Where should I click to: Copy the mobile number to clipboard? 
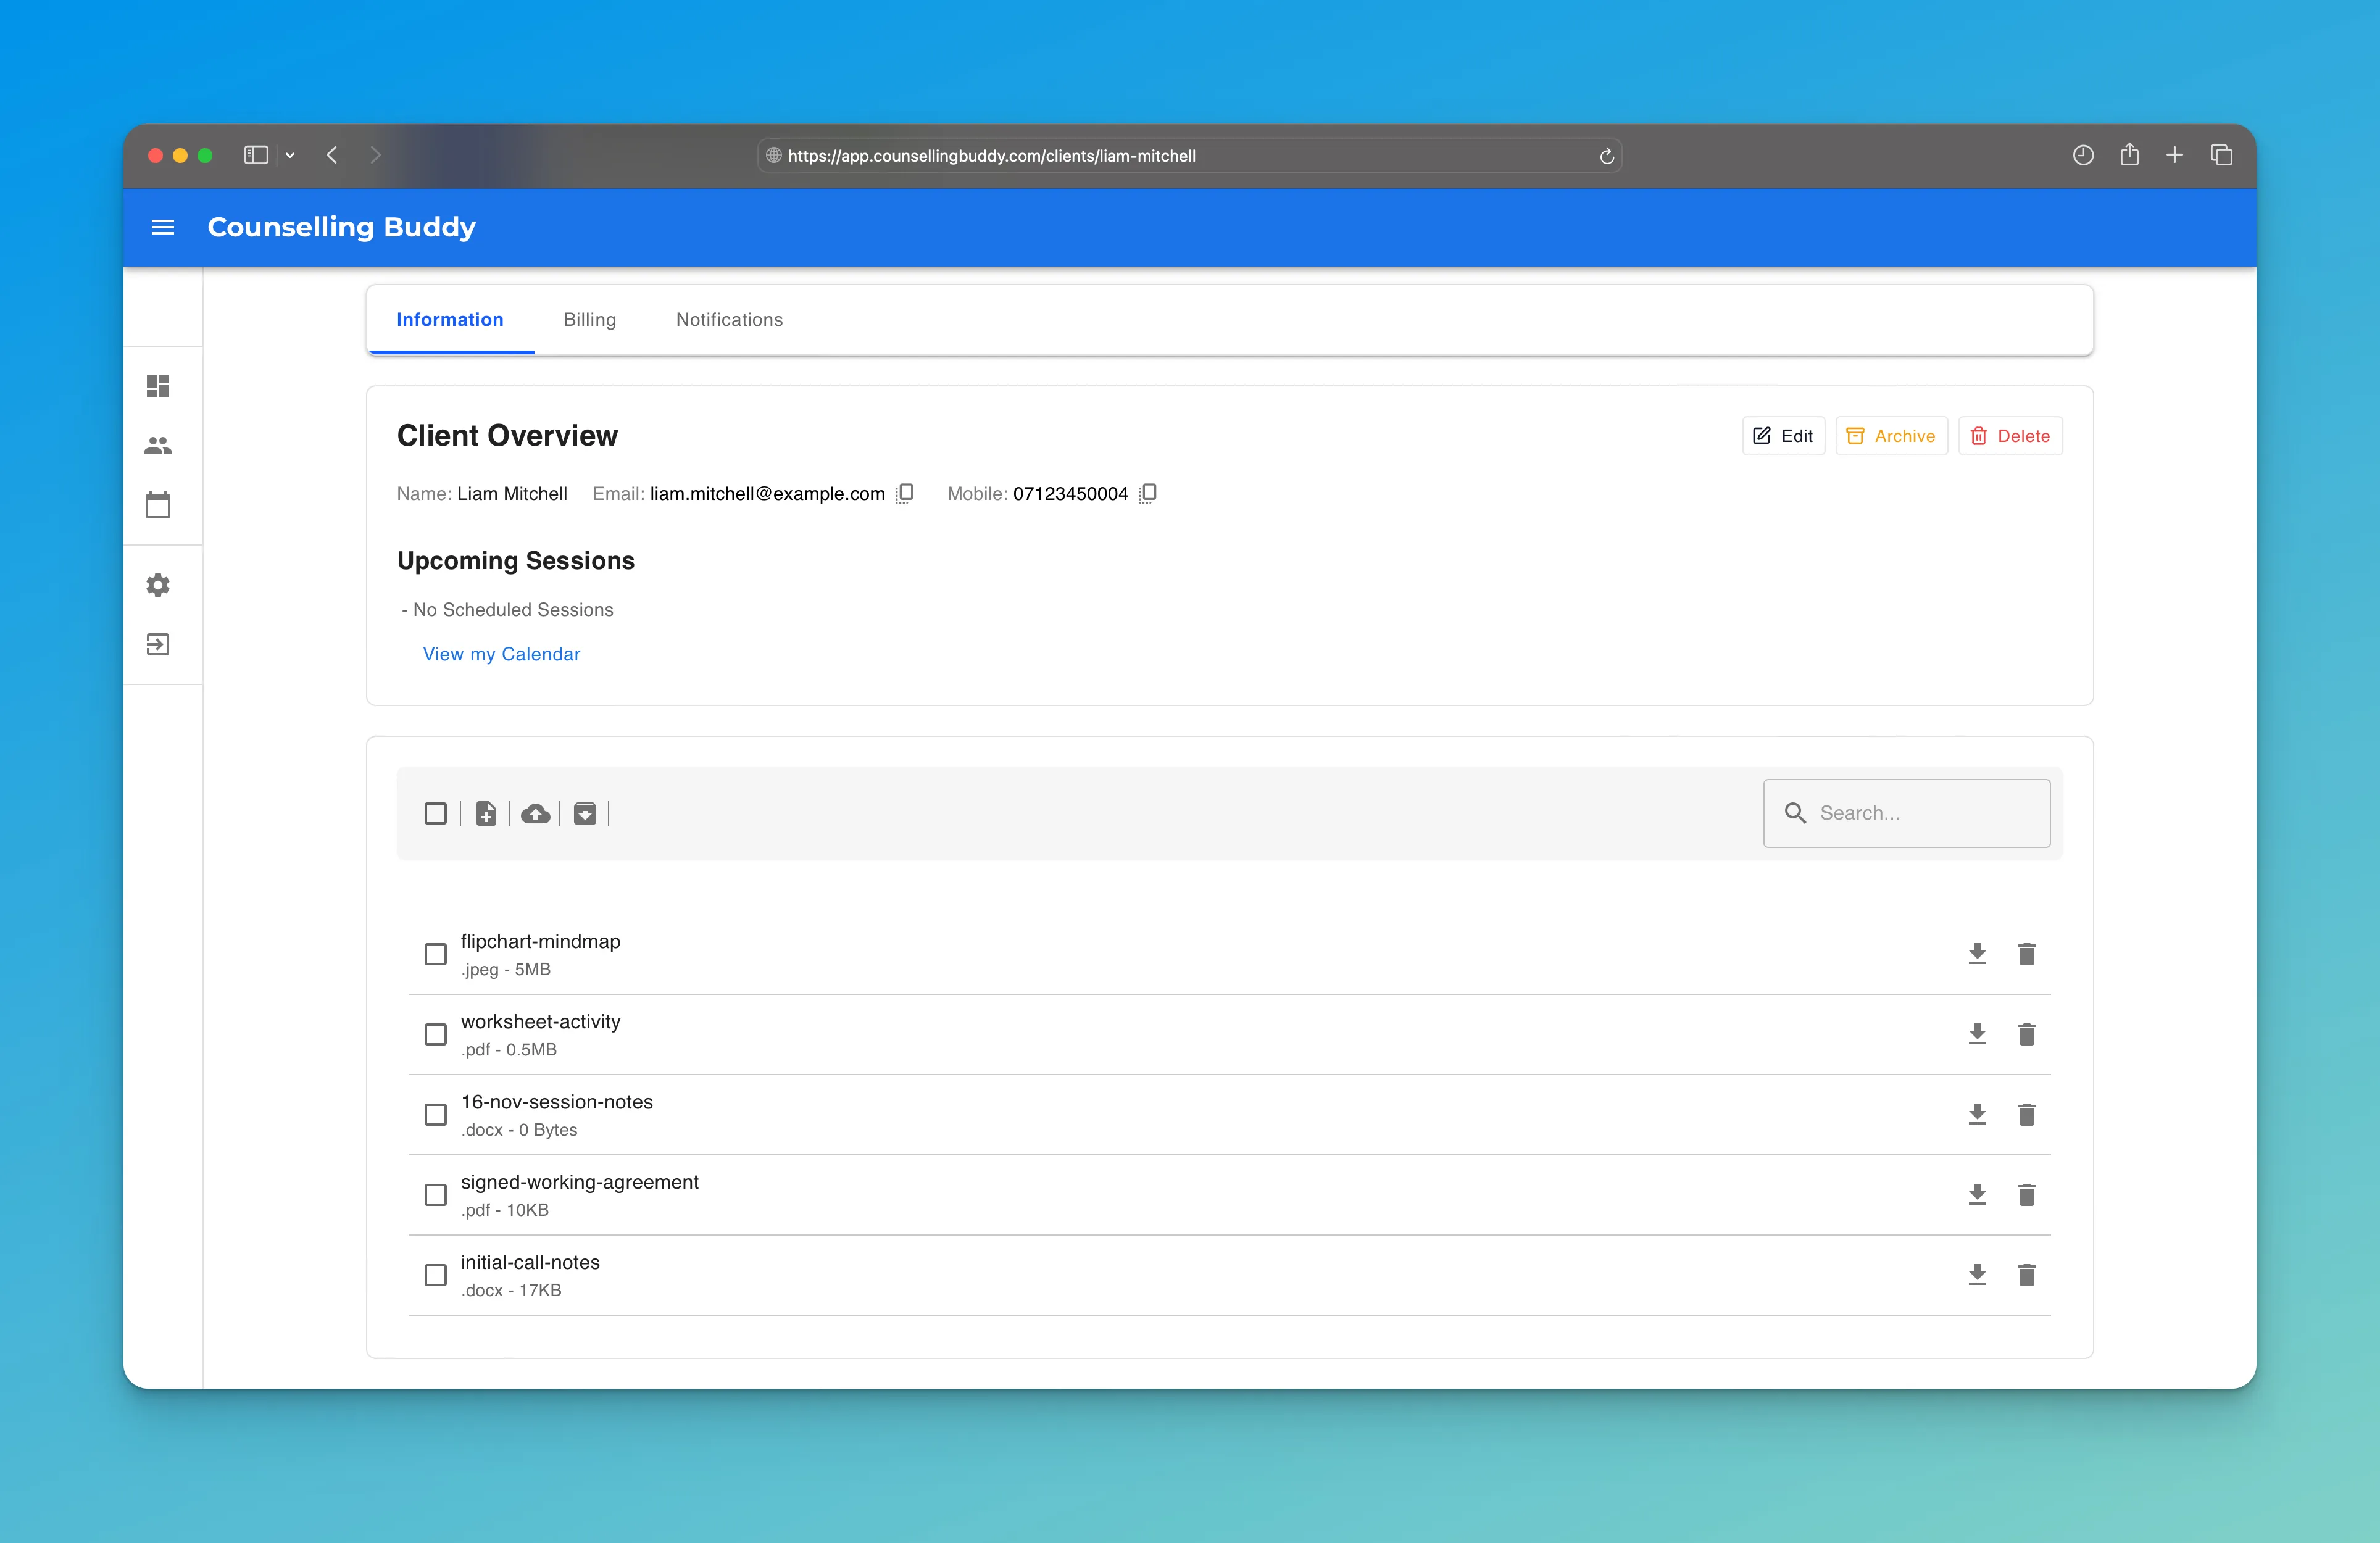[1148, 493]
